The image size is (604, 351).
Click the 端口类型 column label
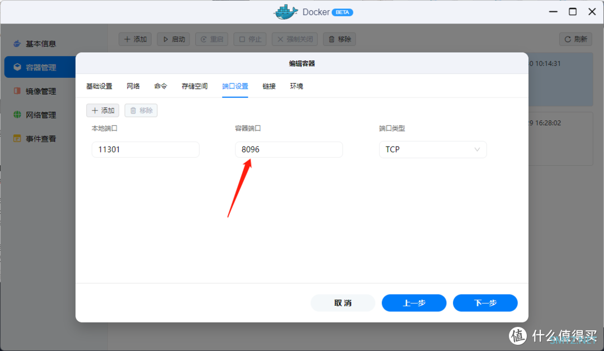tap(391, 128)
